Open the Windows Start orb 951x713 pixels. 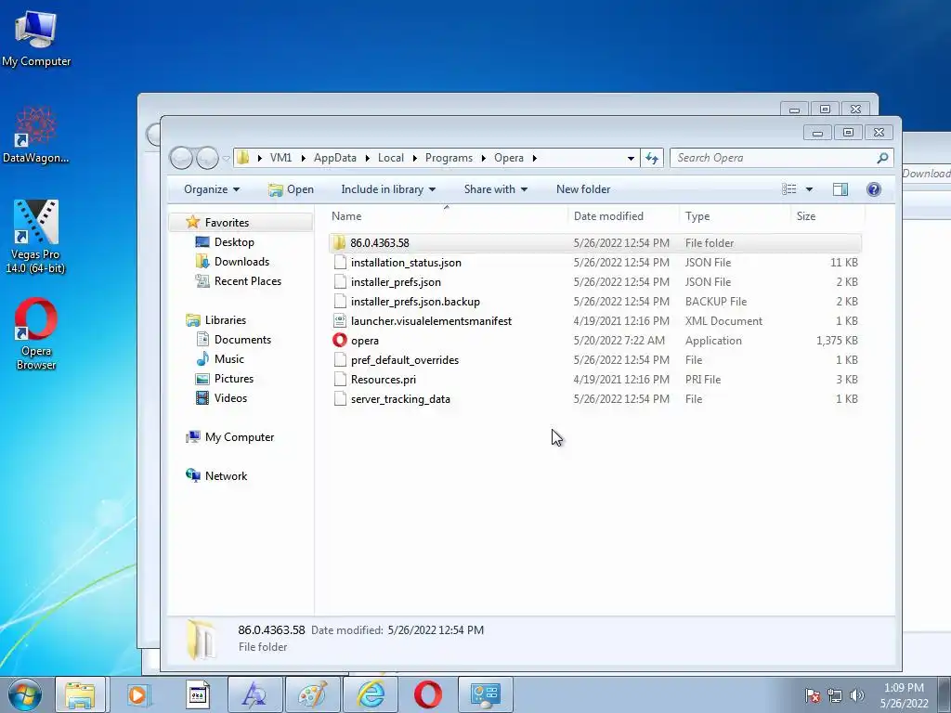click(x=25, y=694)
